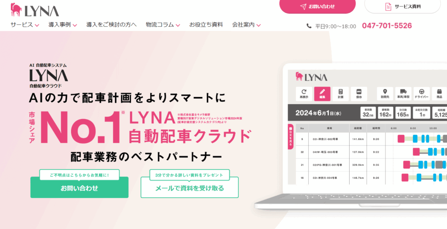Select the 再表示 refresh icon in the mockup
This screenshot has width=447, height=229.
click(304, 91)
